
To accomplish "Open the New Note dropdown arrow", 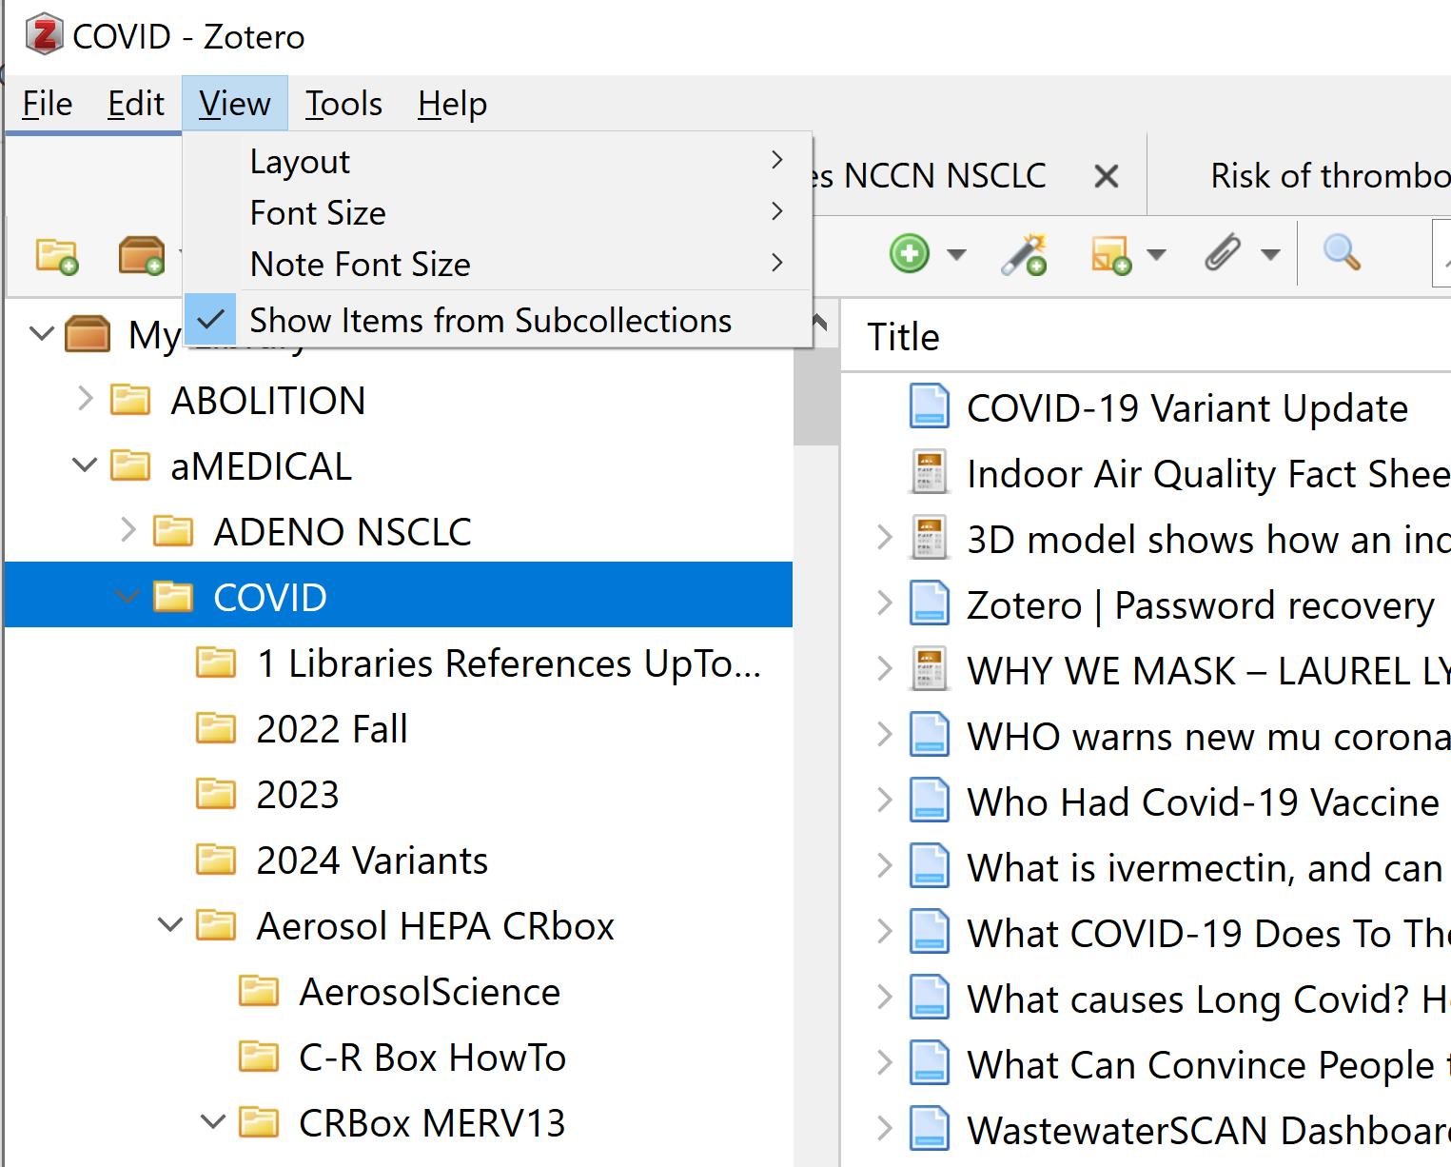I will point(1157,254).
